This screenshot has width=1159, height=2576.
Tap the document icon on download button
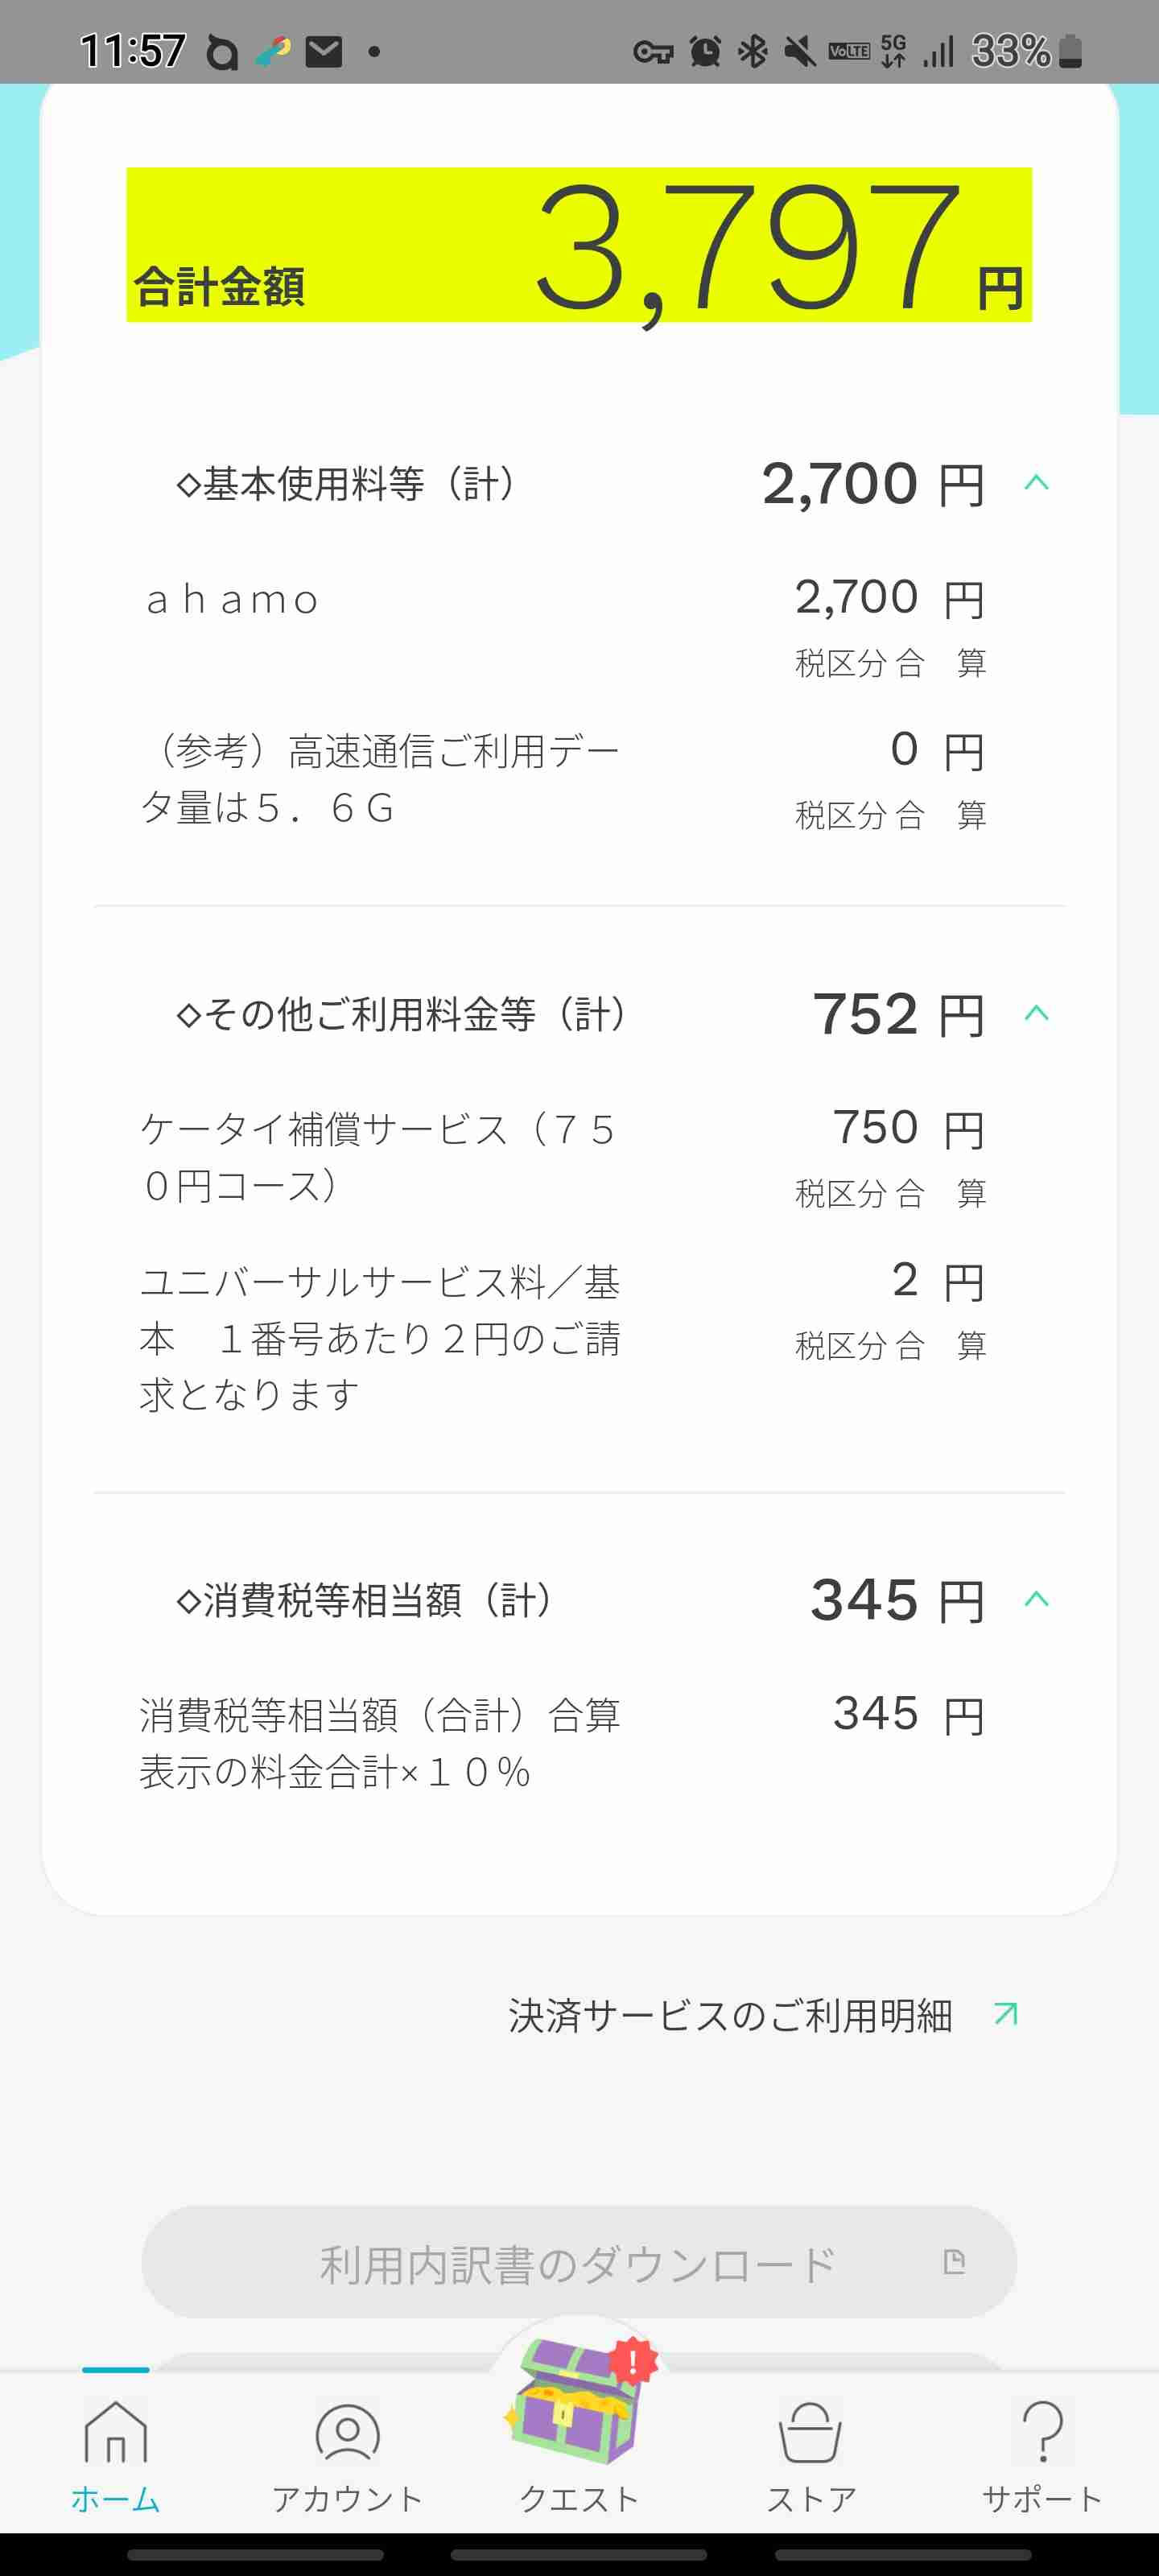click(x=954, y=2262)
